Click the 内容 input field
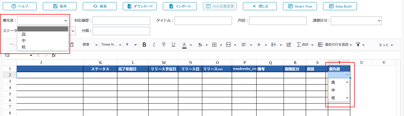Screen dimensions: 404x116 point(278,20)
